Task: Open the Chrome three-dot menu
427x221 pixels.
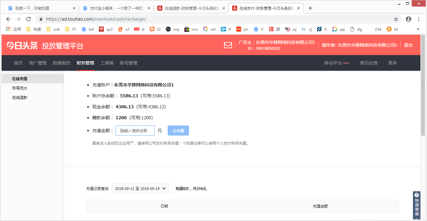Action: 419,19
